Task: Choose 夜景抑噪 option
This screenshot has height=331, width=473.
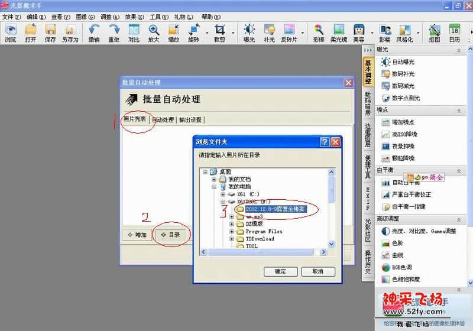Action: pyautogui.click(x=397, y=146)
